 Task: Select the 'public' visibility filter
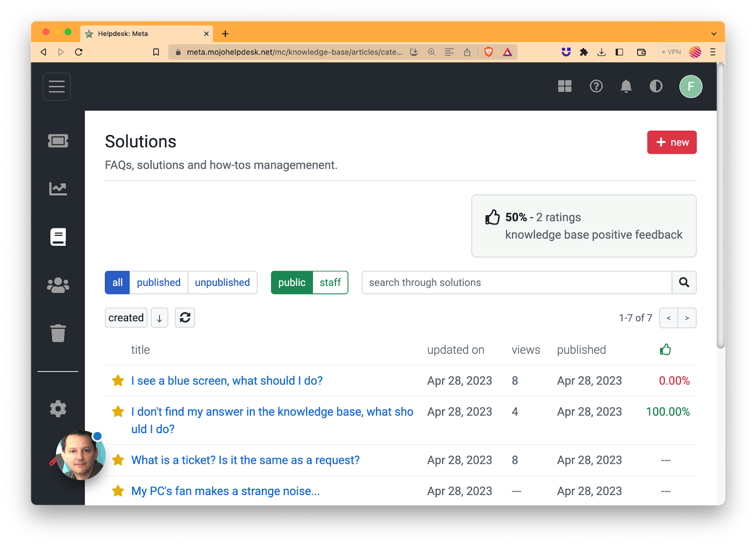292,282
